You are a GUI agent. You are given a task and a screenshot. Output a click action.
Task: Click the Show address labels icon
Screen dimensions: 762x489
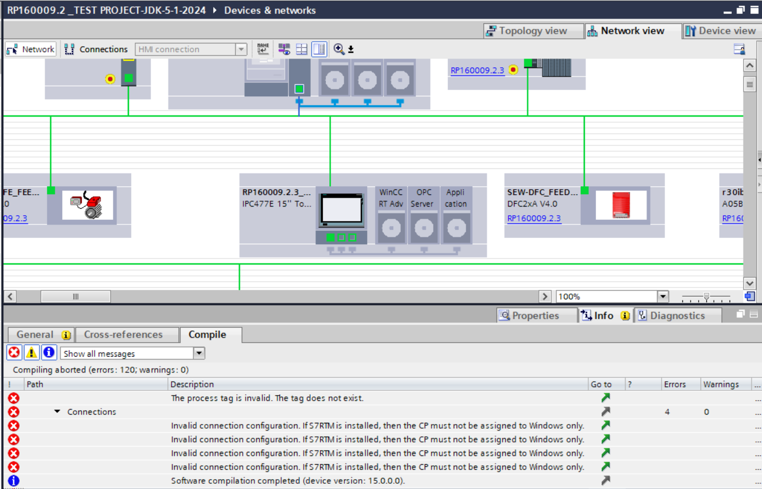tap(284, 49)
